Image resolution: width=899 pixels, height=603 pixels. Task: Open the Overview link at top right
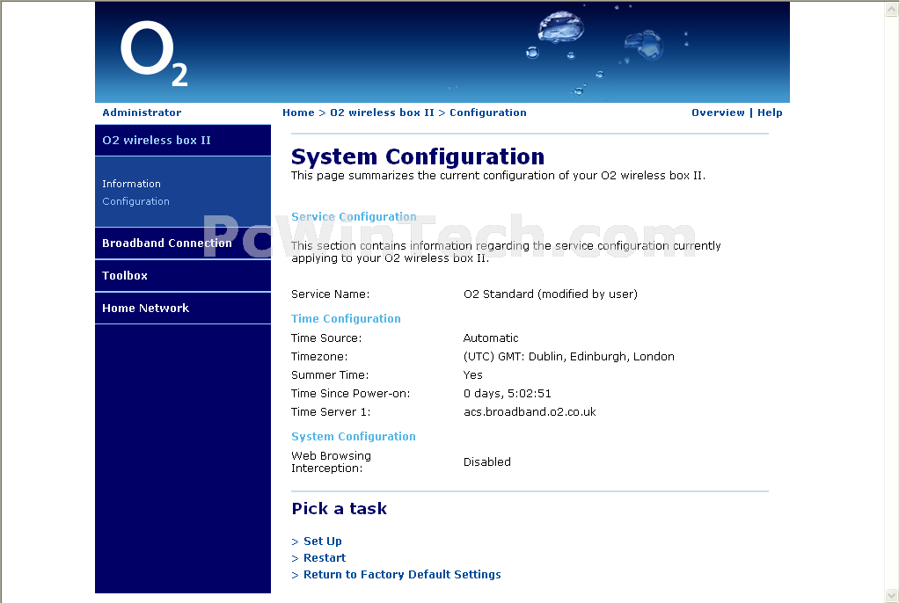click(x=718, y=113)
